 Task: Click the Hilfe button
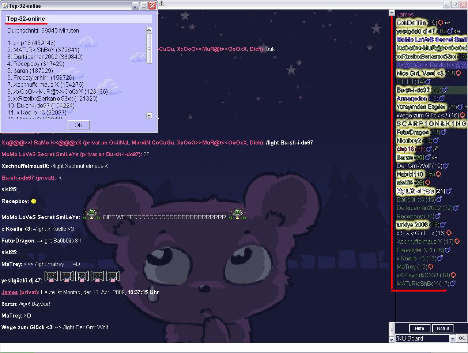(x=420, y=328)
